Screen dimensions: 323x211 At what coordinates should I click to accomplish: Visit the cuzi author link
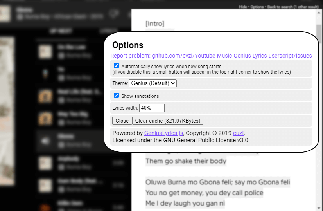tap(238, 133)
